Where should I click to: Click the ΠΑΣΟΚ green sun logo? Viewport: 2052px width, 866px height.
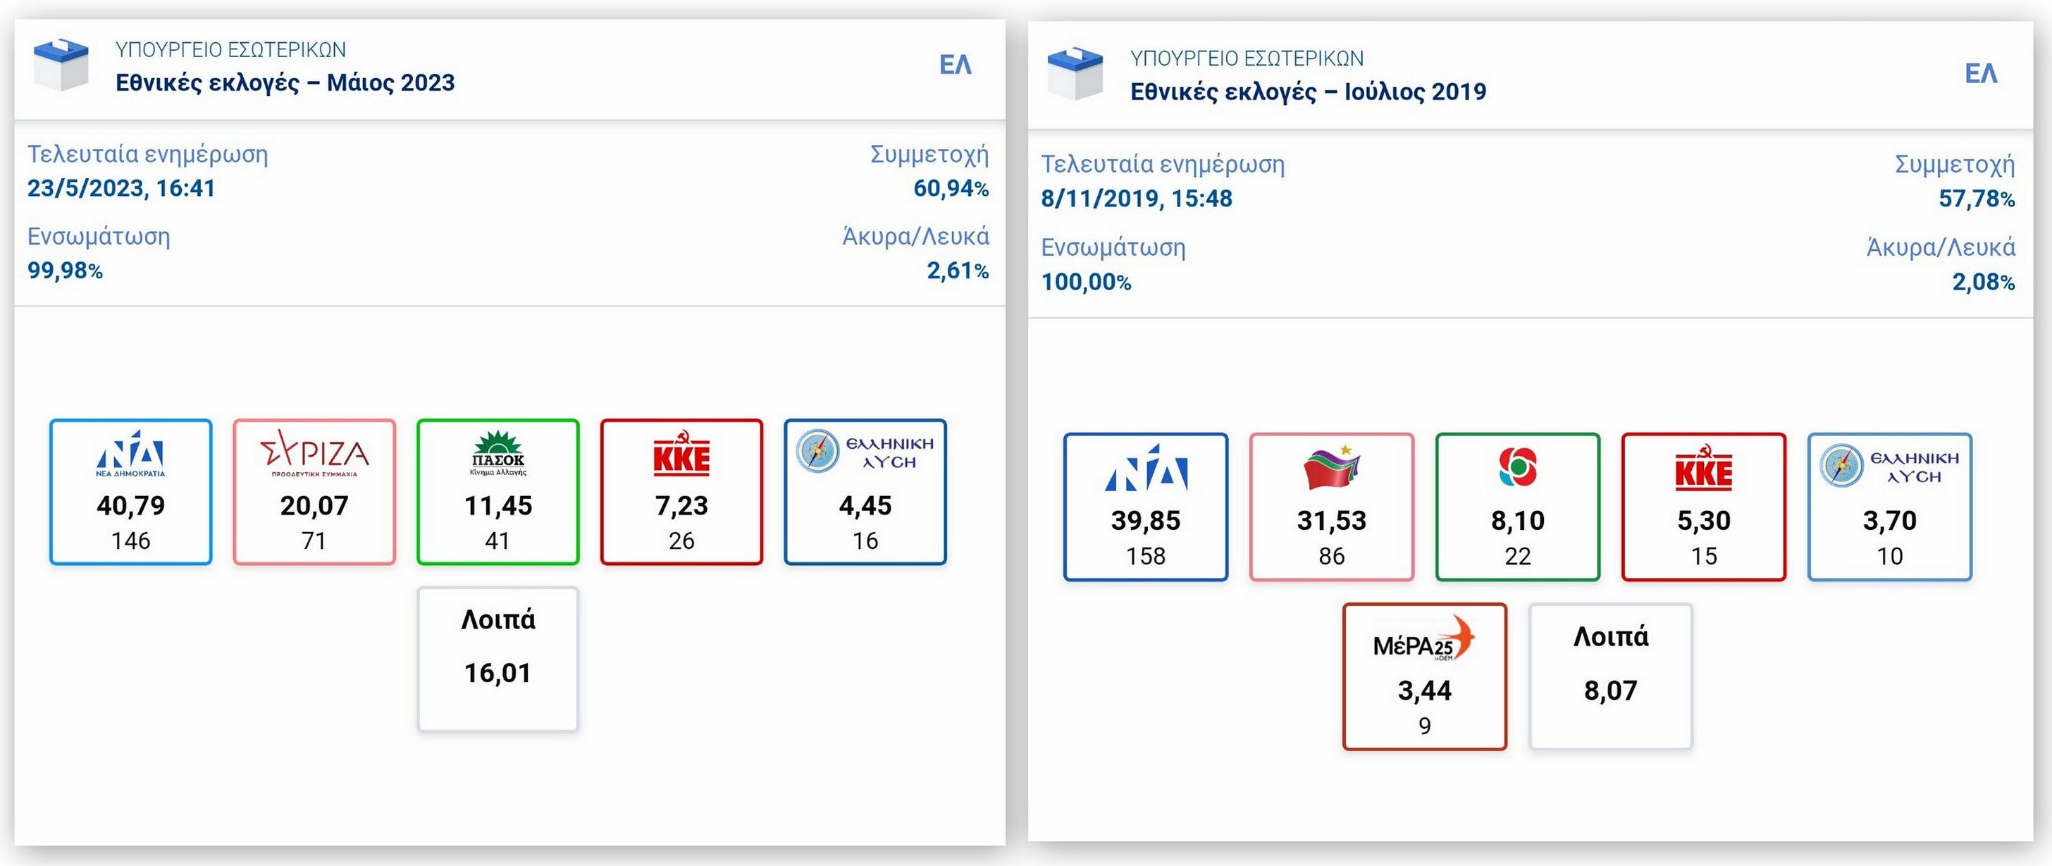pyautogui.click(x=498, y=454)
